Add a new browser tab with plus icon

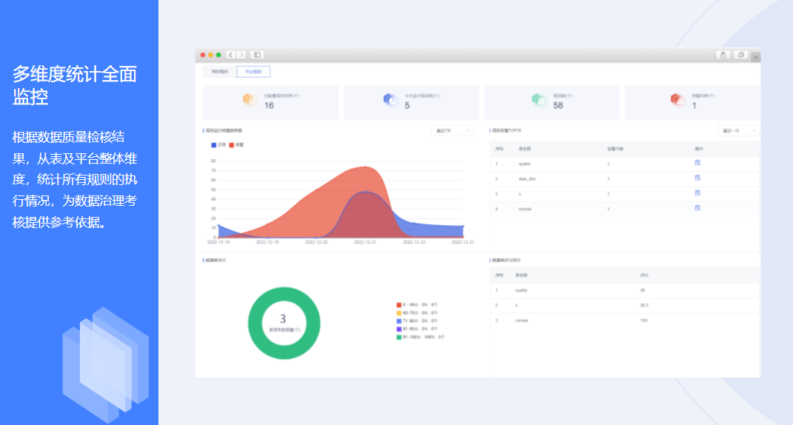[x=755, y=57]
